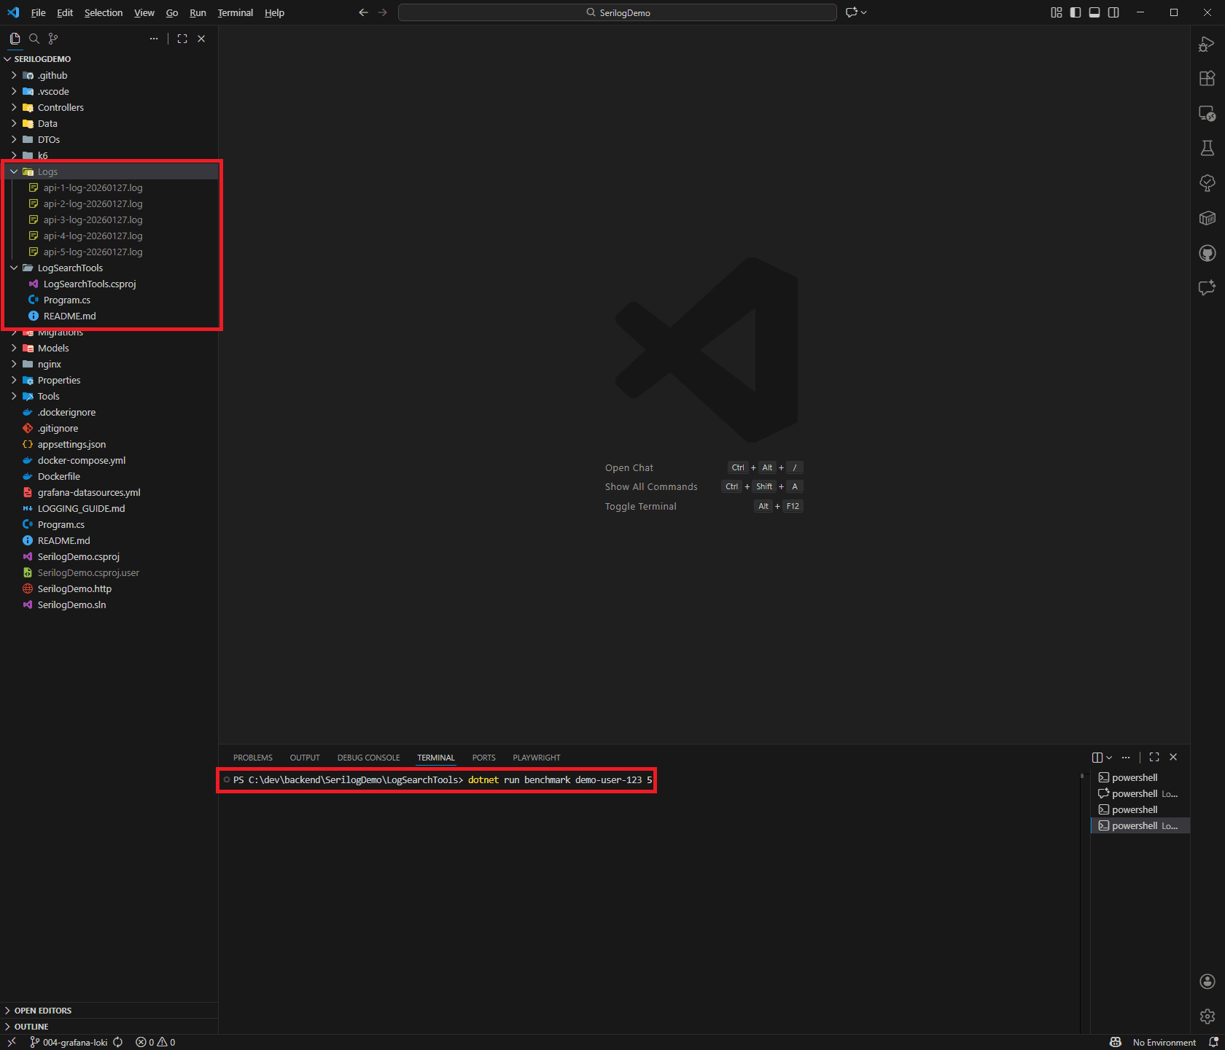Click the Show All Commands shortcut link
Screen dimensions: 1225x1050
click(650, 486)
